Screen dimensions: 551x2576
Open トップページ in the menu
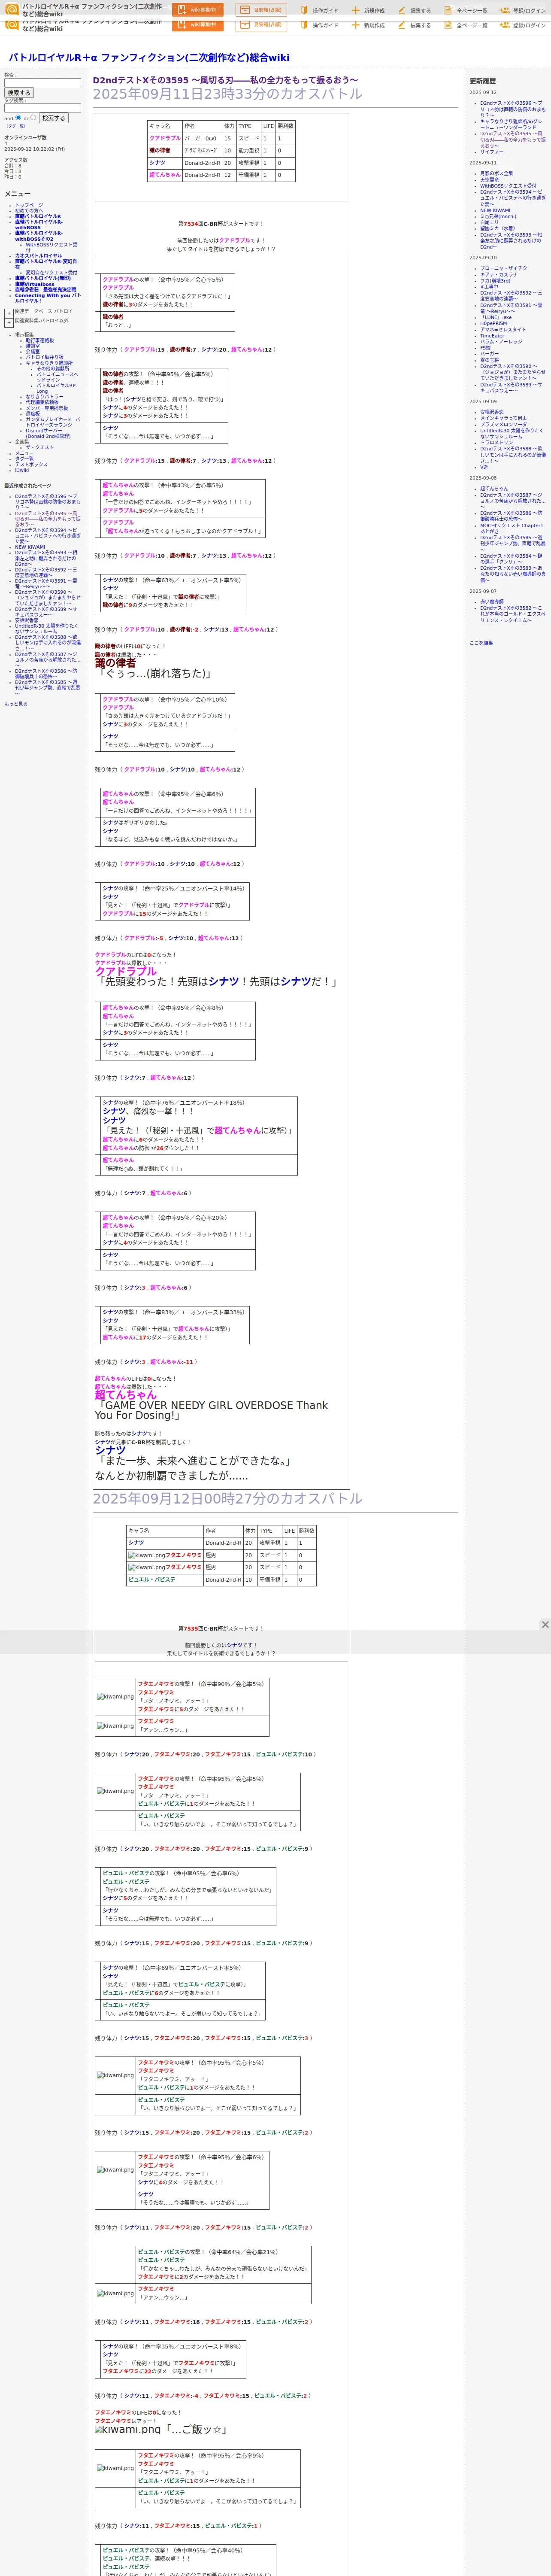pyautogui.click(x=29, y=205)
